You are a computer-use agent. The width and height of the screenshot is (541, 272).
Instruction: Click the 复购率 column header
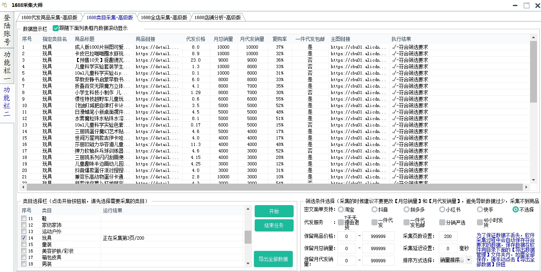pos(280,39)
